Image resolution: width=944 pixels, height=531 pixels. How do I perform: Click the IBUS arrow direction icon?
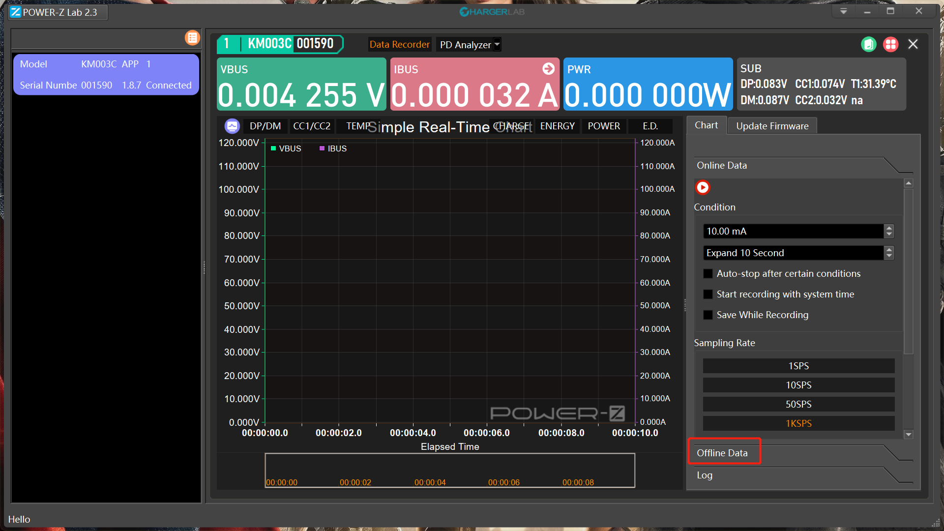tap(548, 69)
